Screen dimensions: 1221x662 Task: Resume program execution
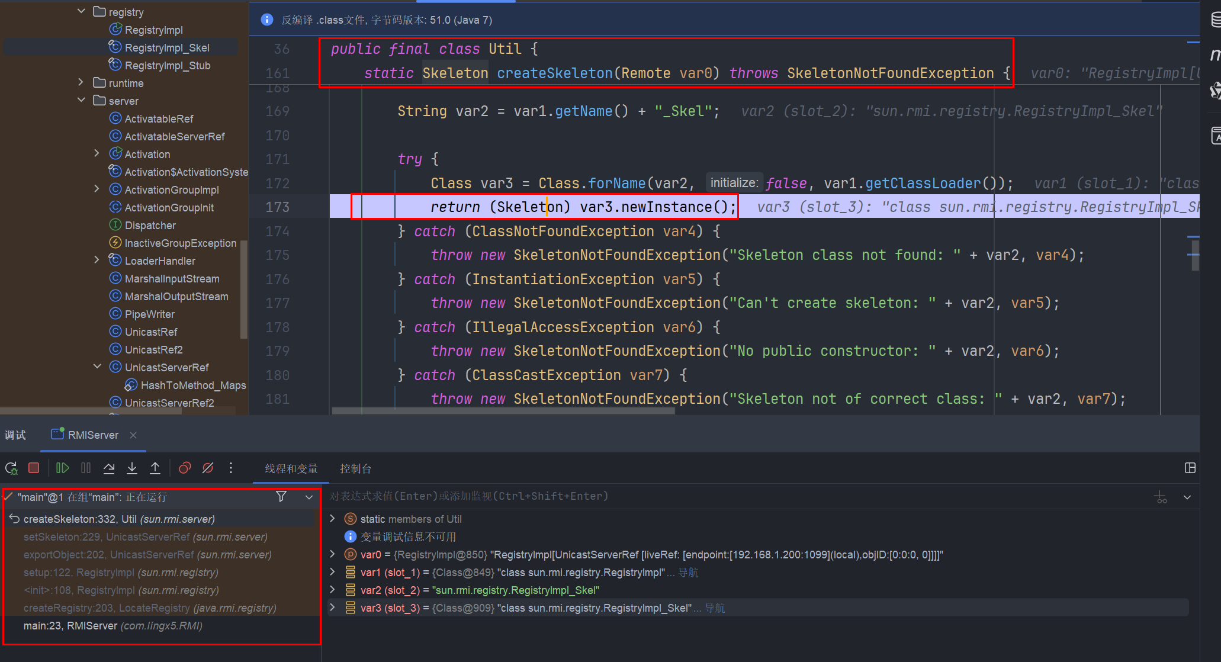[62, 468]
